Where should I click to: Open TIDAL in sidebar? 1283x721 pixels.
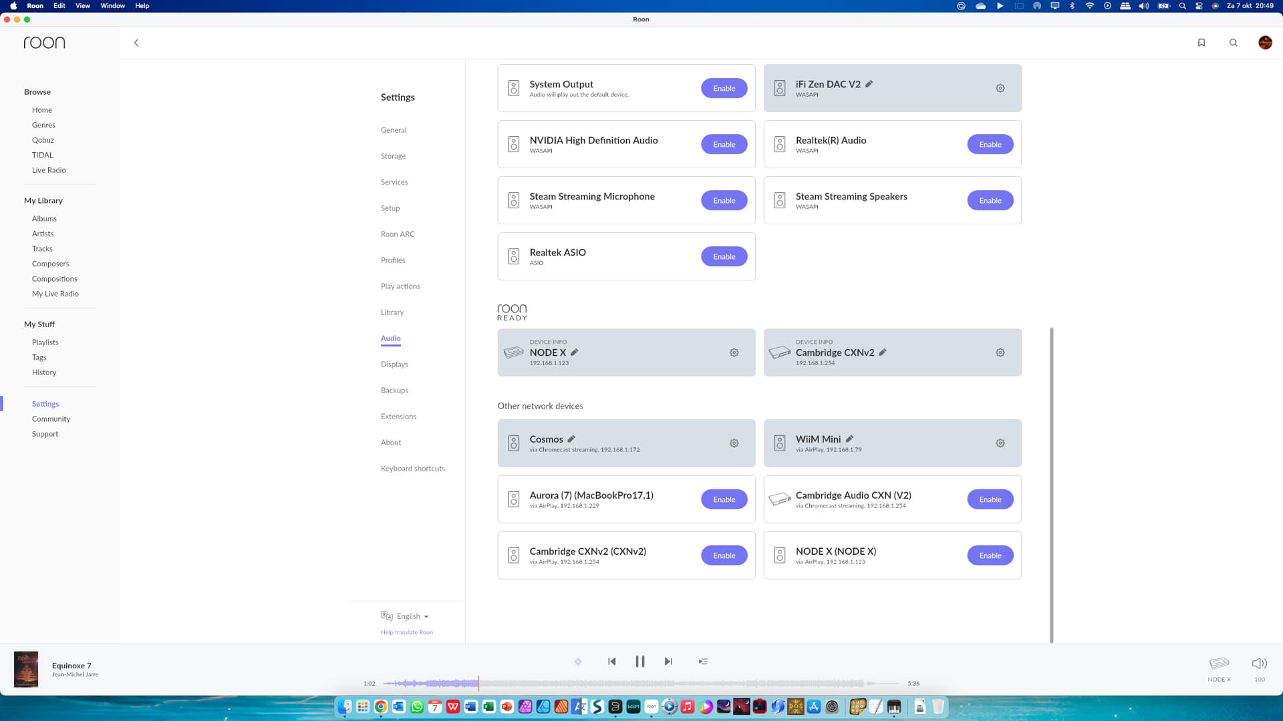point(42,155)
